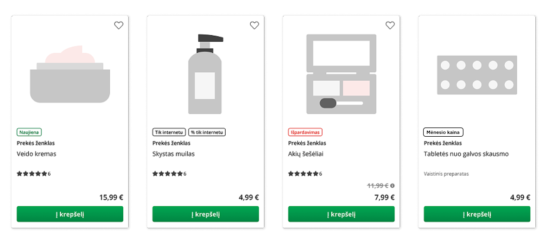Screen dimensions: 539x235
Task: Open Tabletės nuo galvos skausmo link
Action: (x=466, y=154)
